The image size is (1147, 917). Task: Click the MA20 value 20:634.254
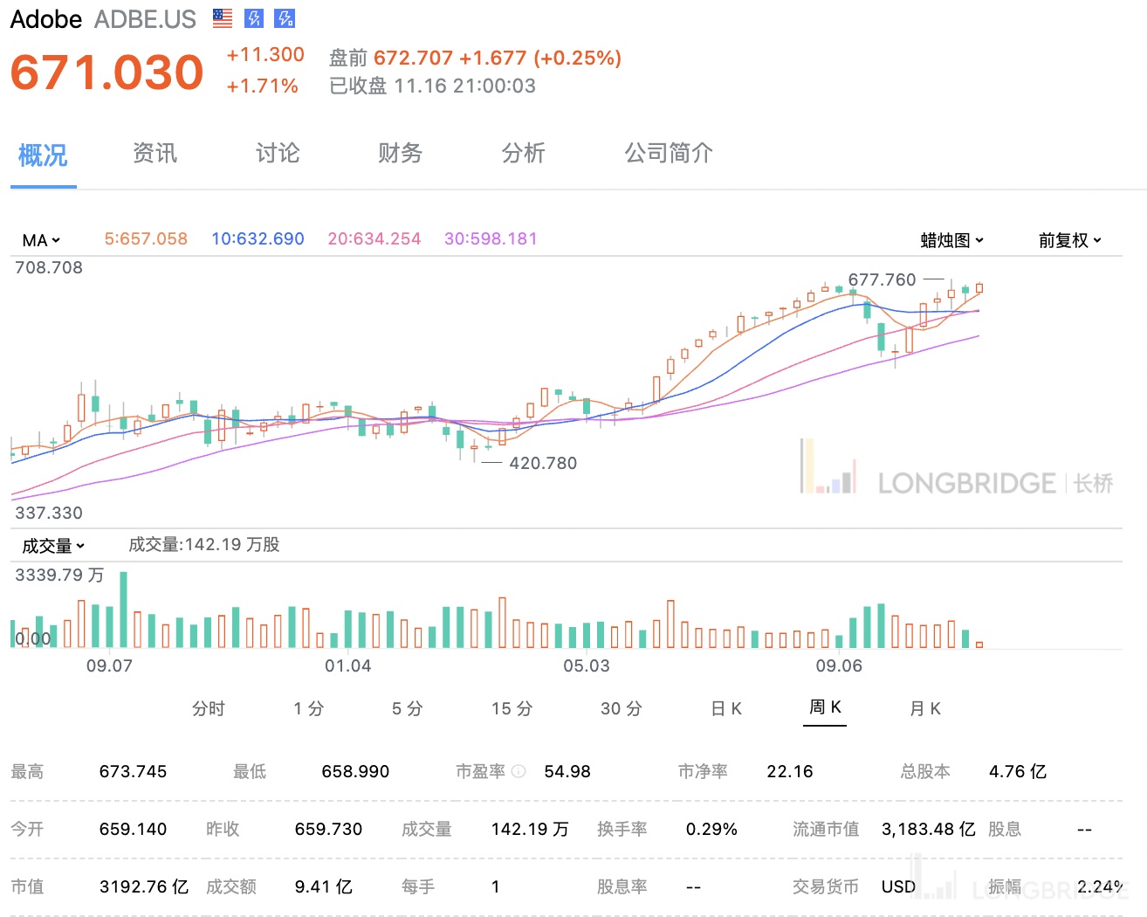pyautogui.click(x=374, y=238)
